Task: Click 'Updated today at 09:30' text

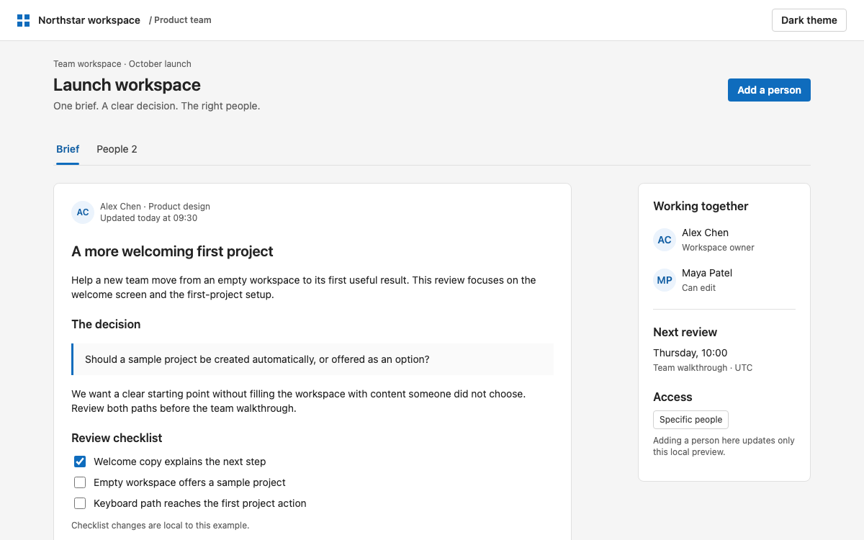Action: click(x=148, y=218)
